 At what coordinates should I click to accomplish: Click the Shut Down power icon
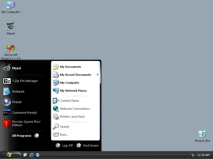(x=79, y=145)
